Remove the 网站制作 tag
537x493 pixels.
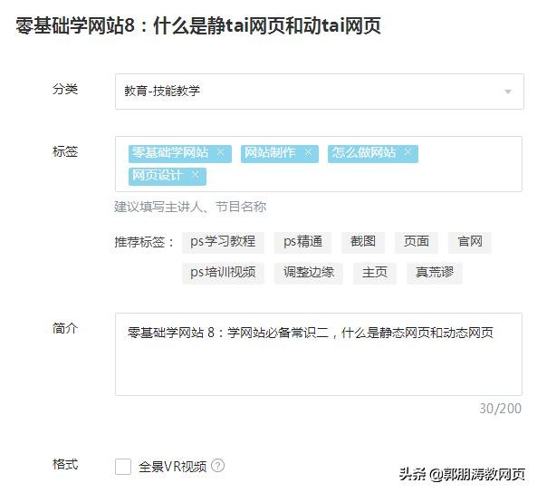(x=308, y=152)
